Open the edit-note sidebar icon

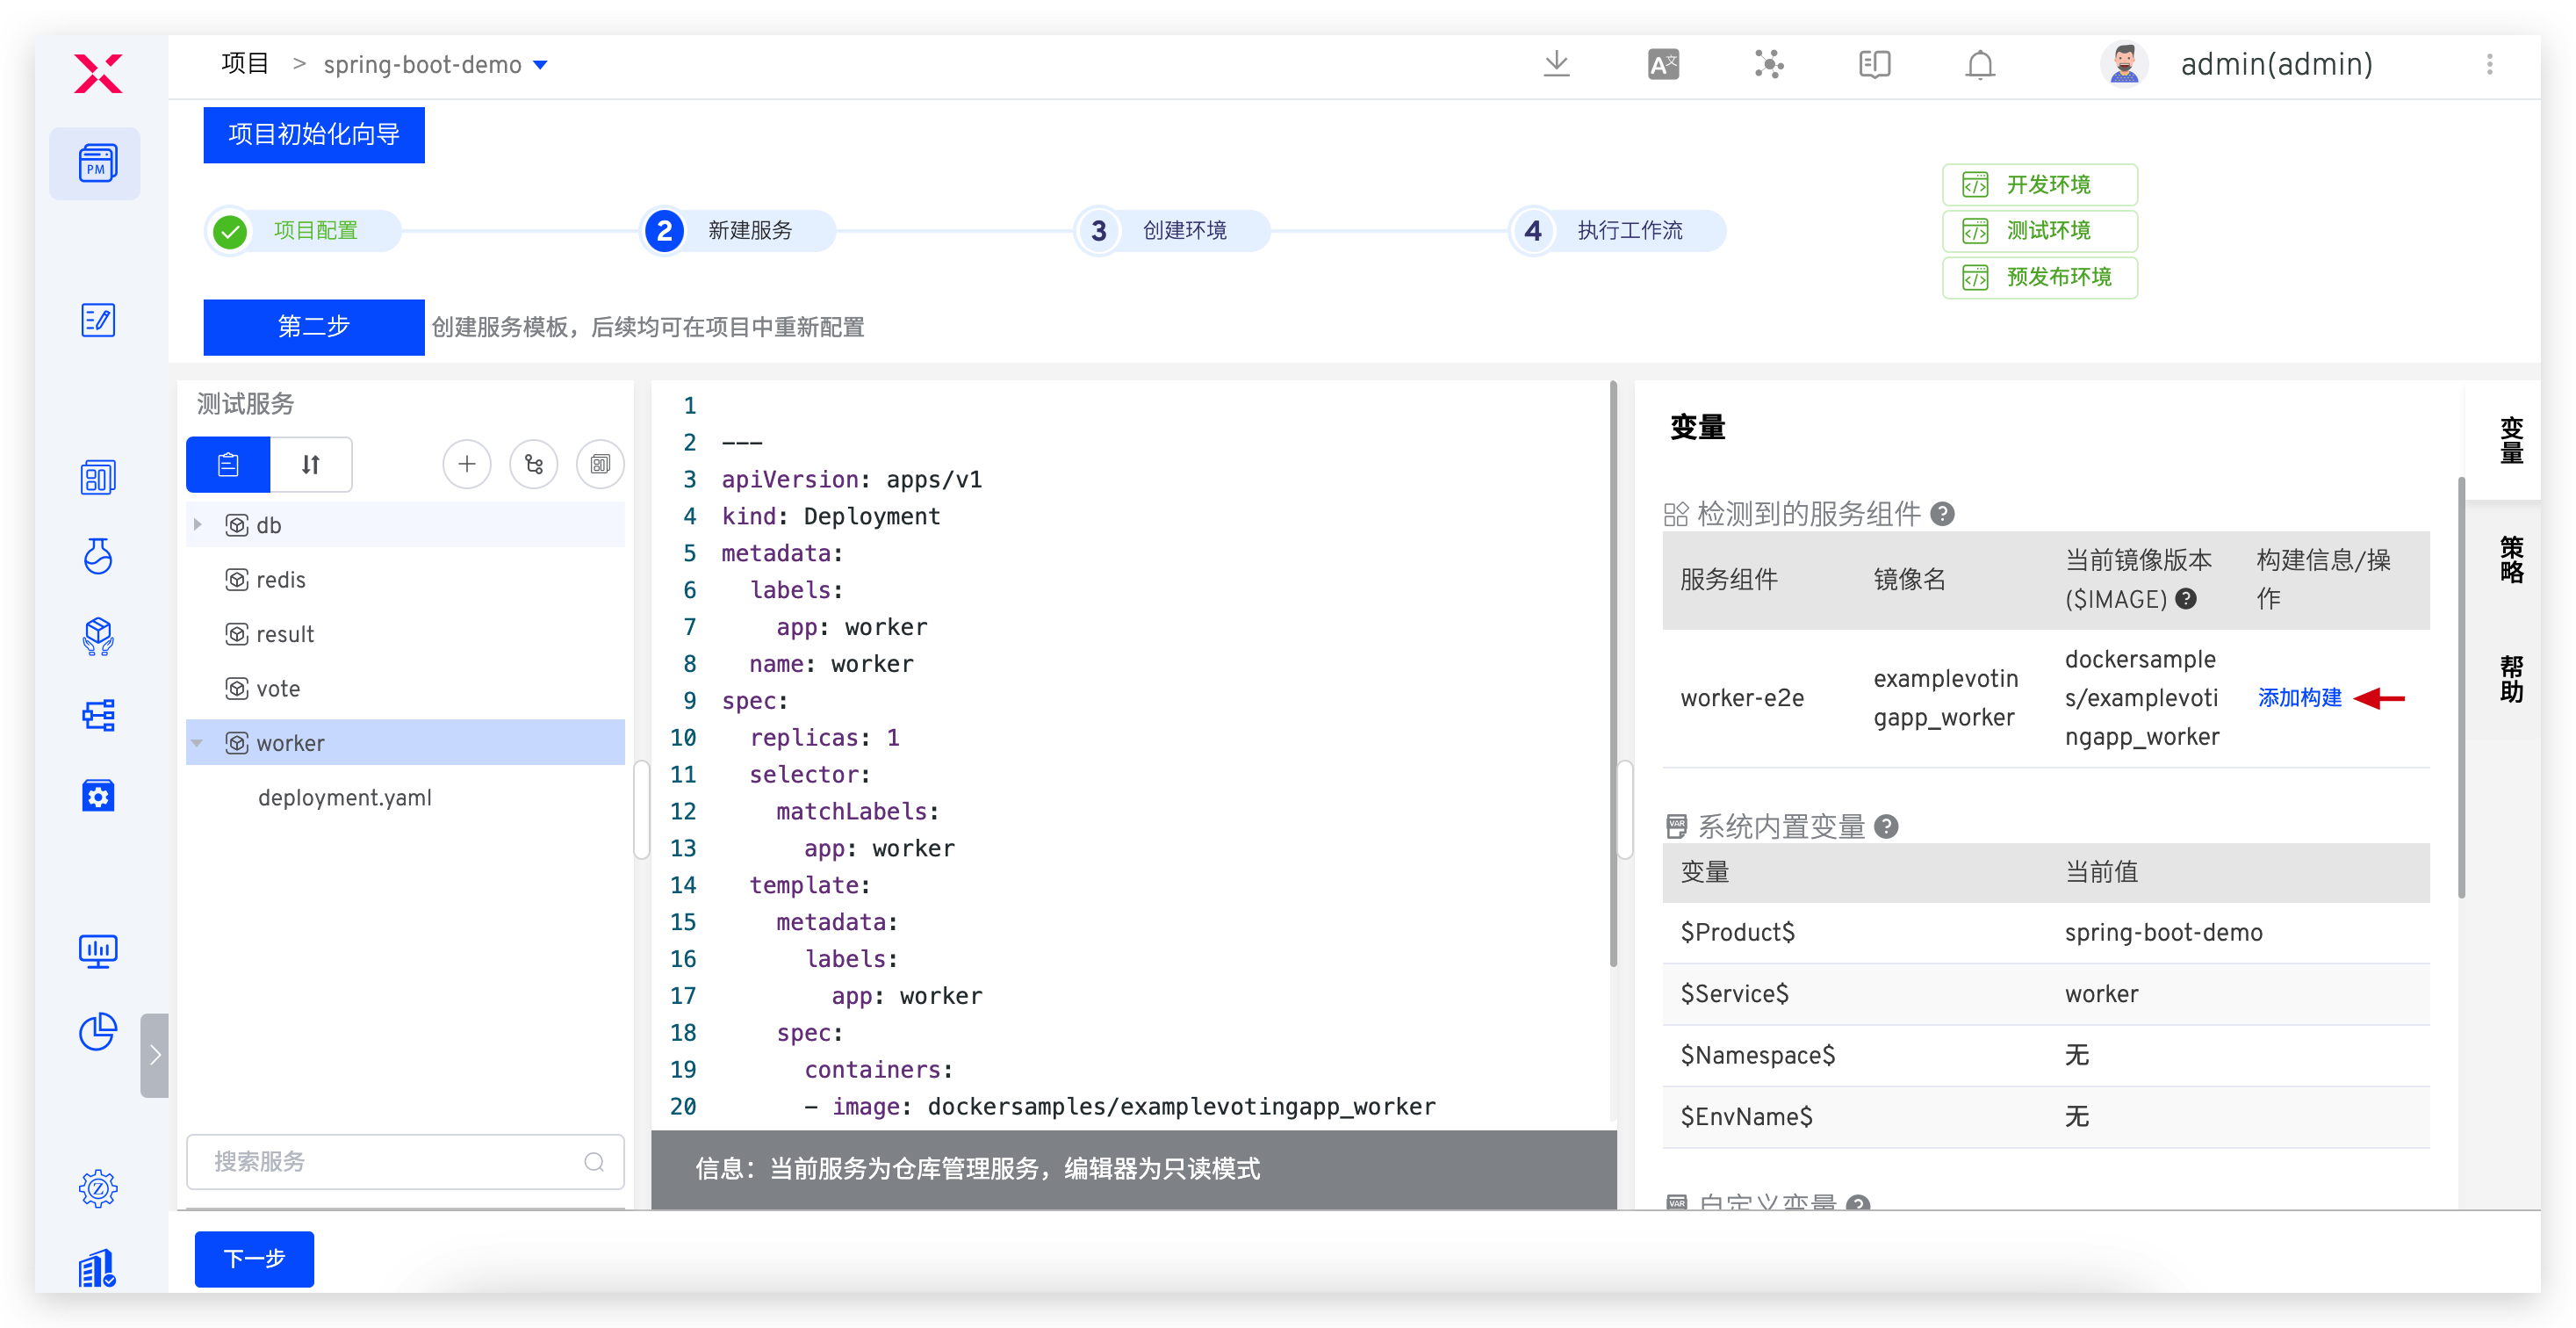pyautogui.click(x=97, y=320)
